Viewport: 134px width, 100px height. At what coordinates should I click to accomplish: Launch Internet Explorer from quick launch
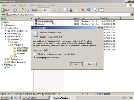[x=12, y=98]
